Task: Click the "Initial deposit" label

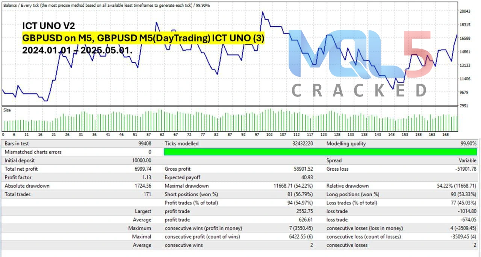Action: 20,160
